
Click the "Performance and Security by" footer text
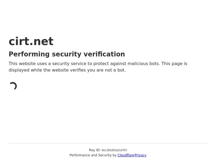[x=93, y=155]
